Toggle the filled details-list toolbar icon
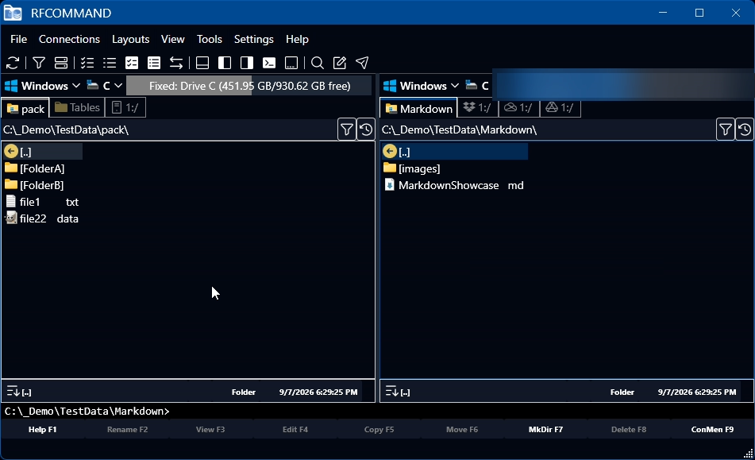The height and width of the screenshot is (460, 755). click(x=154, y=63)
